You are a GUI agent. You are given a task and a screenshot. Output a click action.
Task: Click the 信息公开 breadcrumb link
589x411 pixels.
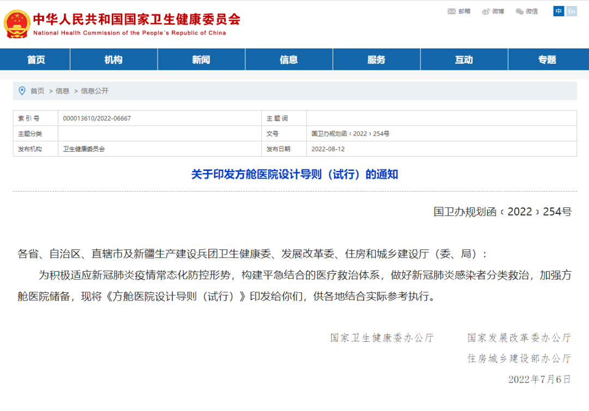(94, 91)
